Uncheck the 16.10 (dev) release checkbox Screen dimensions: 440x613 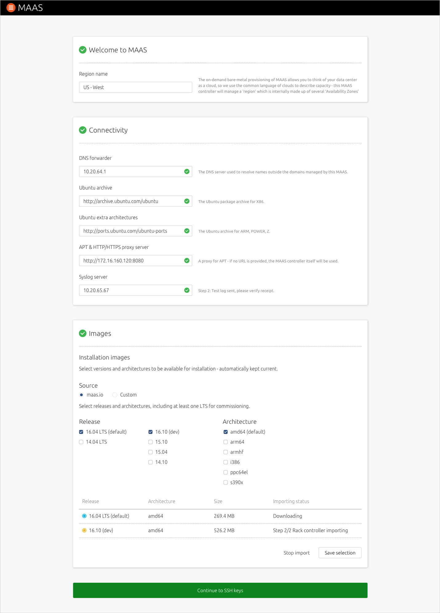(150, 432)
